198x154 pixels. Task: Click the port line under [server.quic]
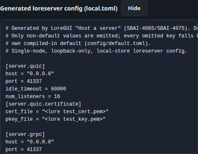(x=24, y=81)
